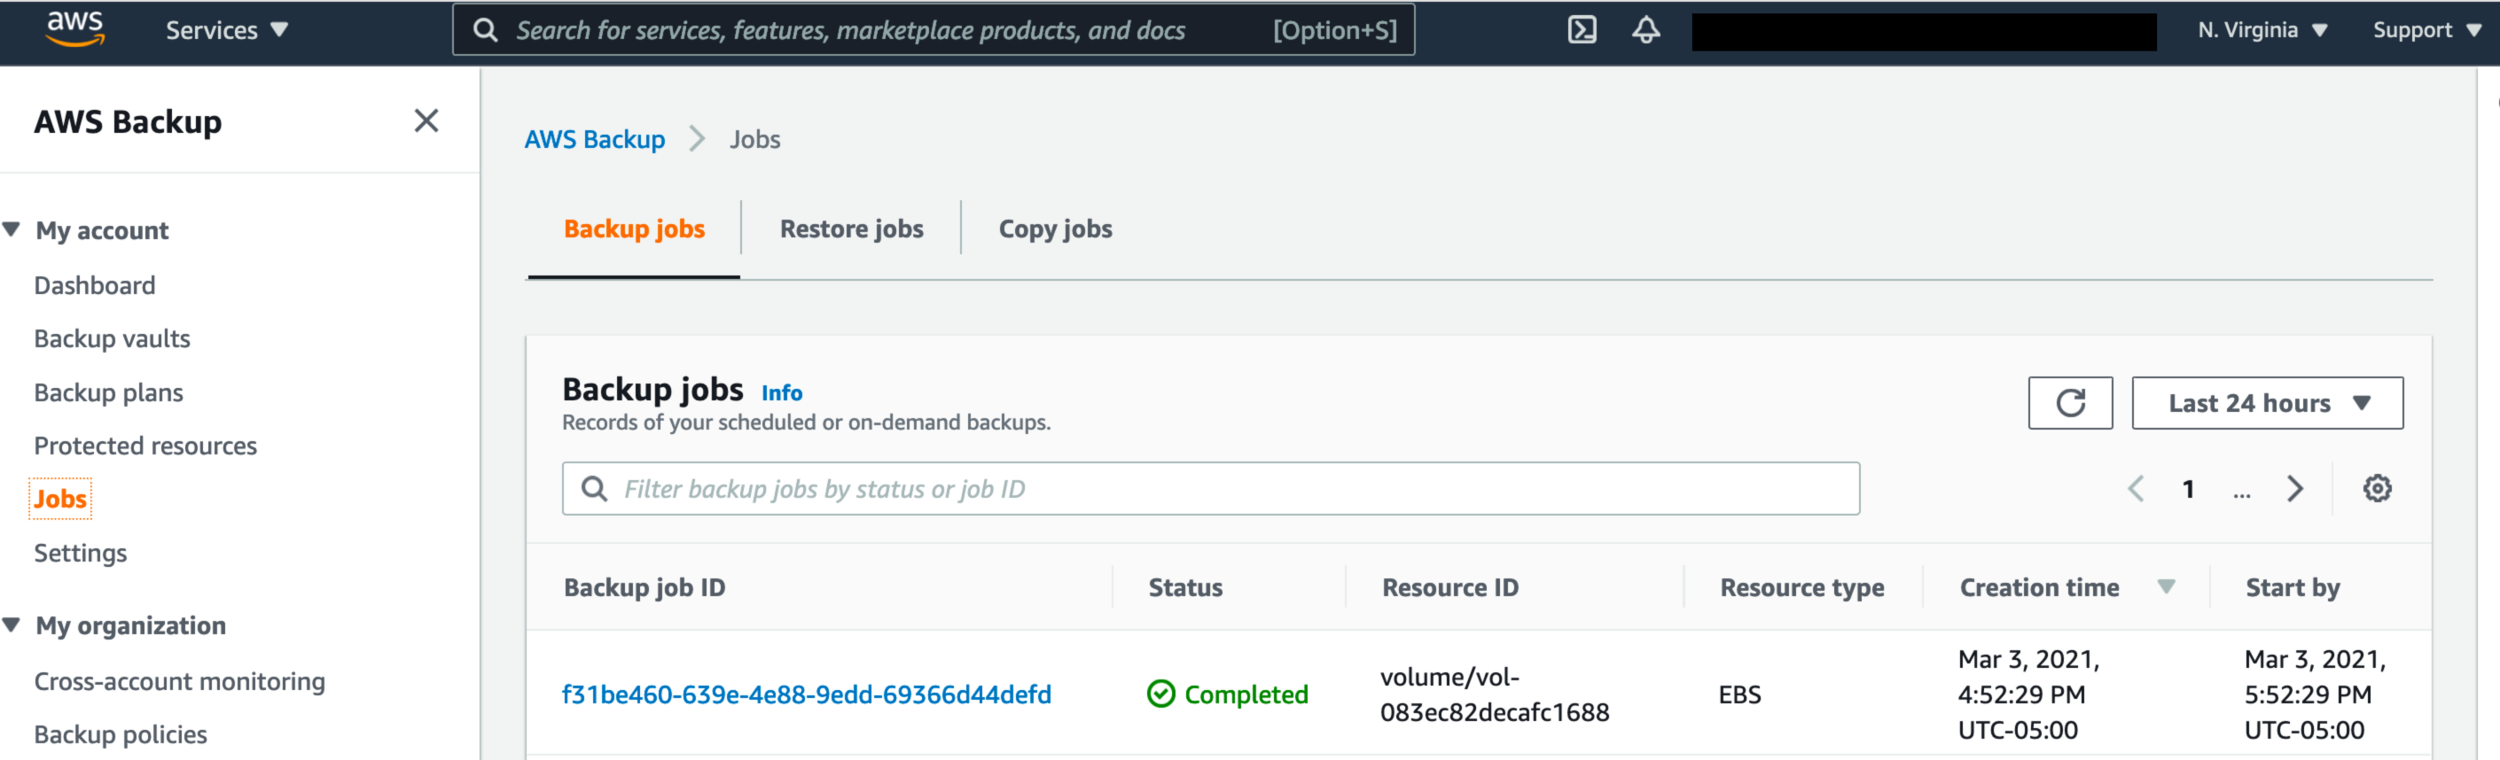Screen dimensions: 2500x760
Task: Open the Info link beside Backup jobs
Action: point(781,392)
